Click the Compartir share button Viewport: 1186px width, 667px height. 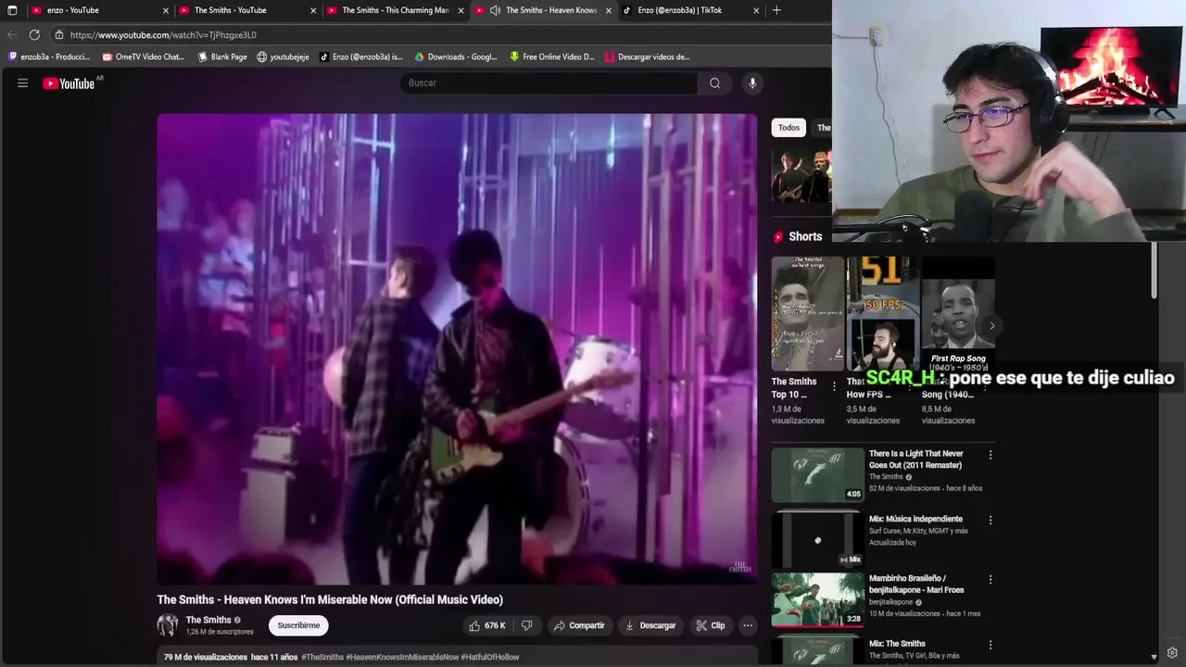tap(579, 625)
